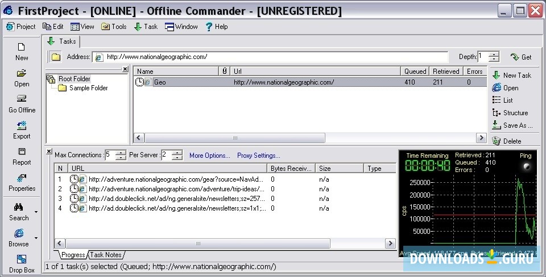The image size is (546, 277).
Task: Open the Proxy Settings link
Action: point(259,156)
